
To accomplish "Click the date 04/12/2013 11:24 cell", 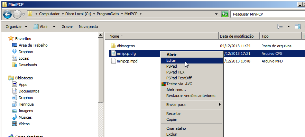I will [x=235, y=46].
